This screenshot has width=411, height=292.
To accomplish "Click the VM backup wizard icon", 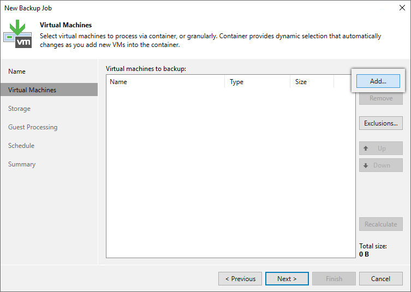I will [17, 34].
